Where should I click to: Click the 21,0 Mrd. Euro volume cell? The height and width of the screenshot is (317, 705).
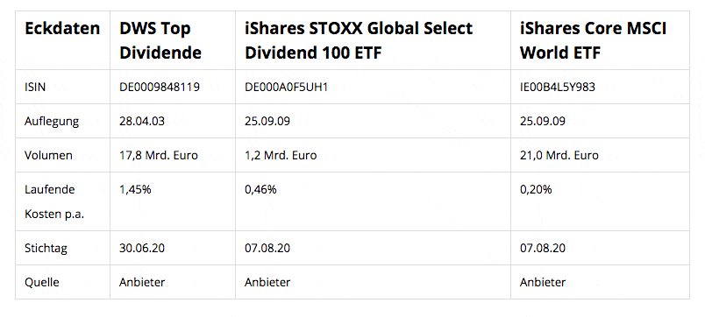point(559,155)
